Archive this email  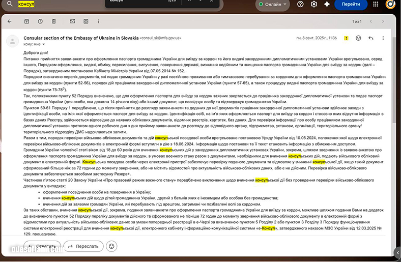point(26,21)
